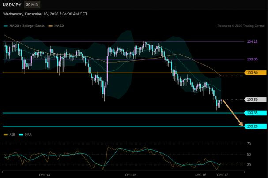This screenshot has width=268, height=178.
Task: Click the Dec 17 date axis label
Action: pyautogui.click(x=223, y=175)
